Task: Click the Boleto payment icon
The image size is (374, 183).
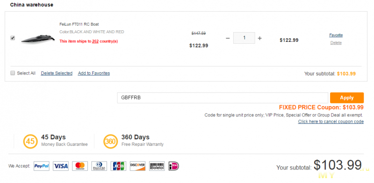Action: pyautogui.click(x=157, y=166)
